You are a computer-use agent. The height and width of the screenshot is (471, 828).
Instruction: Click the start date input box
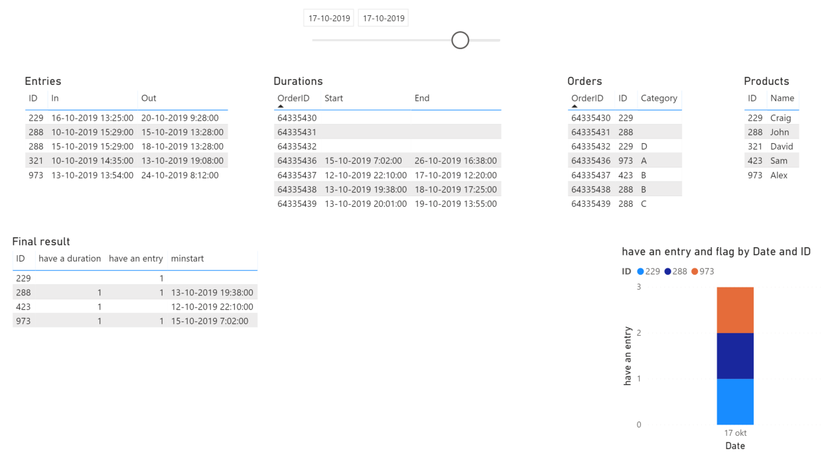pos(329,18)
